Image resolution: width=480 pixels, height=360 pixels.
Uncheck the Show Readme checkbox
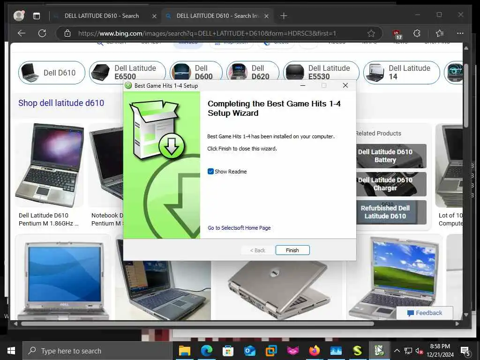[210, 172]
